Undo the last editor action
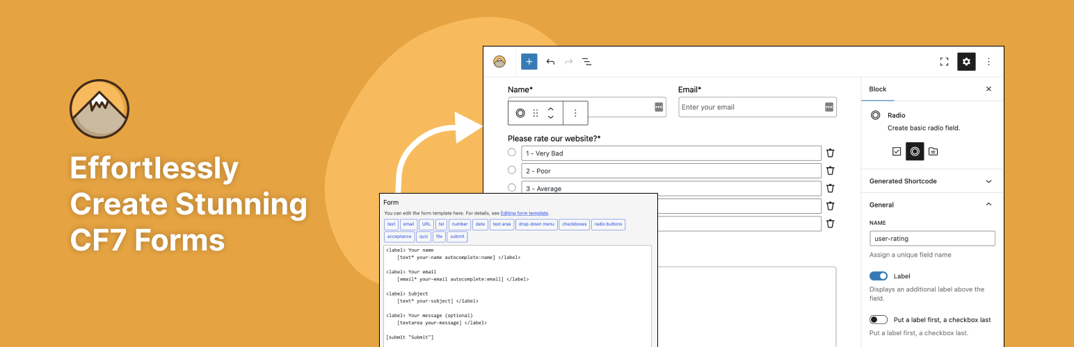1074x347 pixels. [x=550, y=62]
